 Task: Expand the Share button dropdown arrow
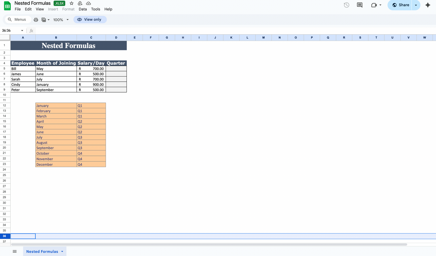[x=416, y=5]
